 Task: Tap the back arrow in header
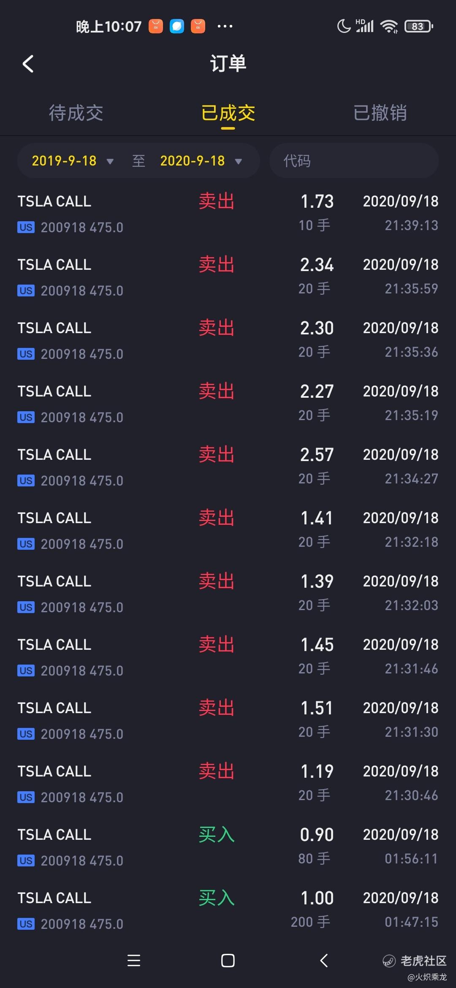point(28,64)
